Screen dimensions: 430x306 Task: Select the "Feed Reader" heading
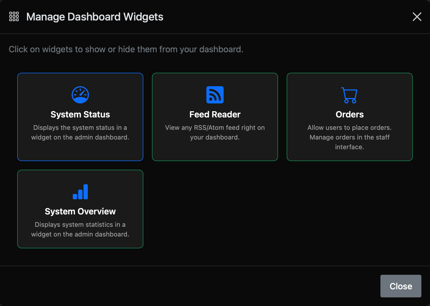pyautogui.click(x=215, y=114)
